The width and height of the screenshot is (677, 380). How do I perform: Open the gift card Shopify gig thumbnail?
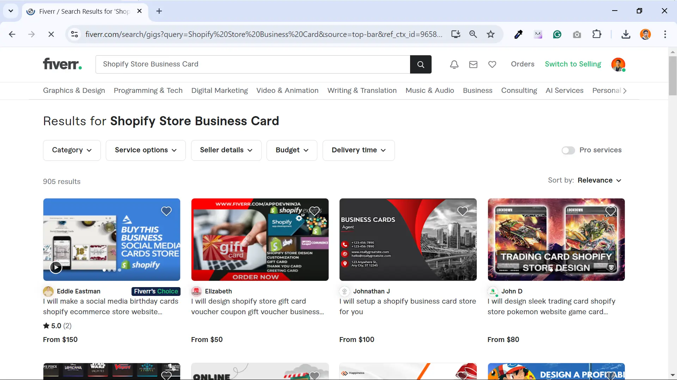(260, 240)
